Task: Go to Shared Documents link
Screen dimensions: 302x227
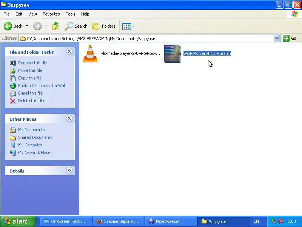Action: 35,137
